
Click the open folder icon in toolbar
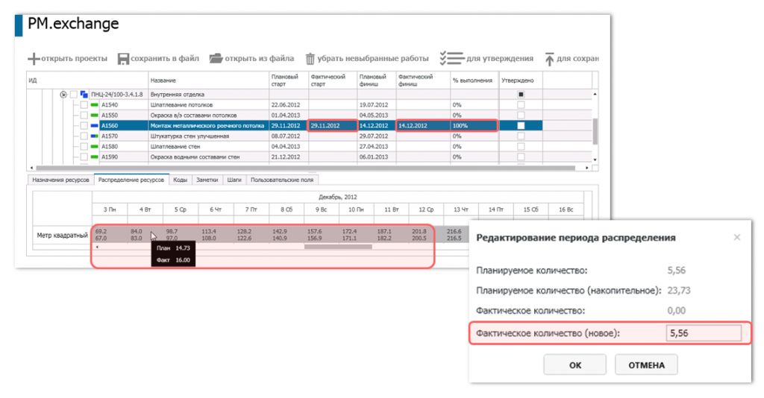coord(216,58)
